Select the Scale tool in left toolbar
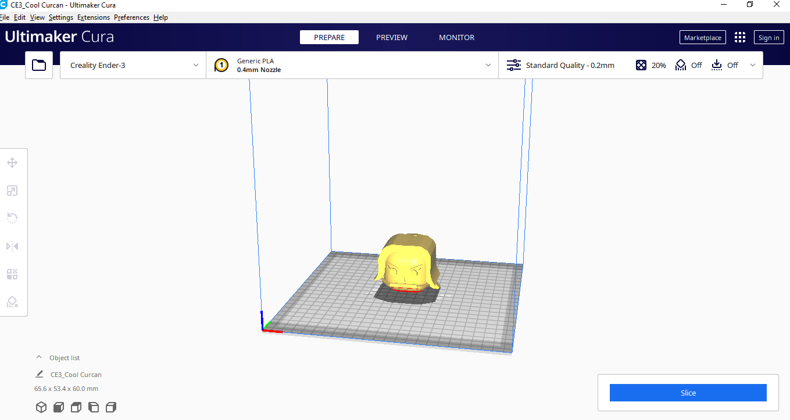790x420 pixels. coord(12,191)
